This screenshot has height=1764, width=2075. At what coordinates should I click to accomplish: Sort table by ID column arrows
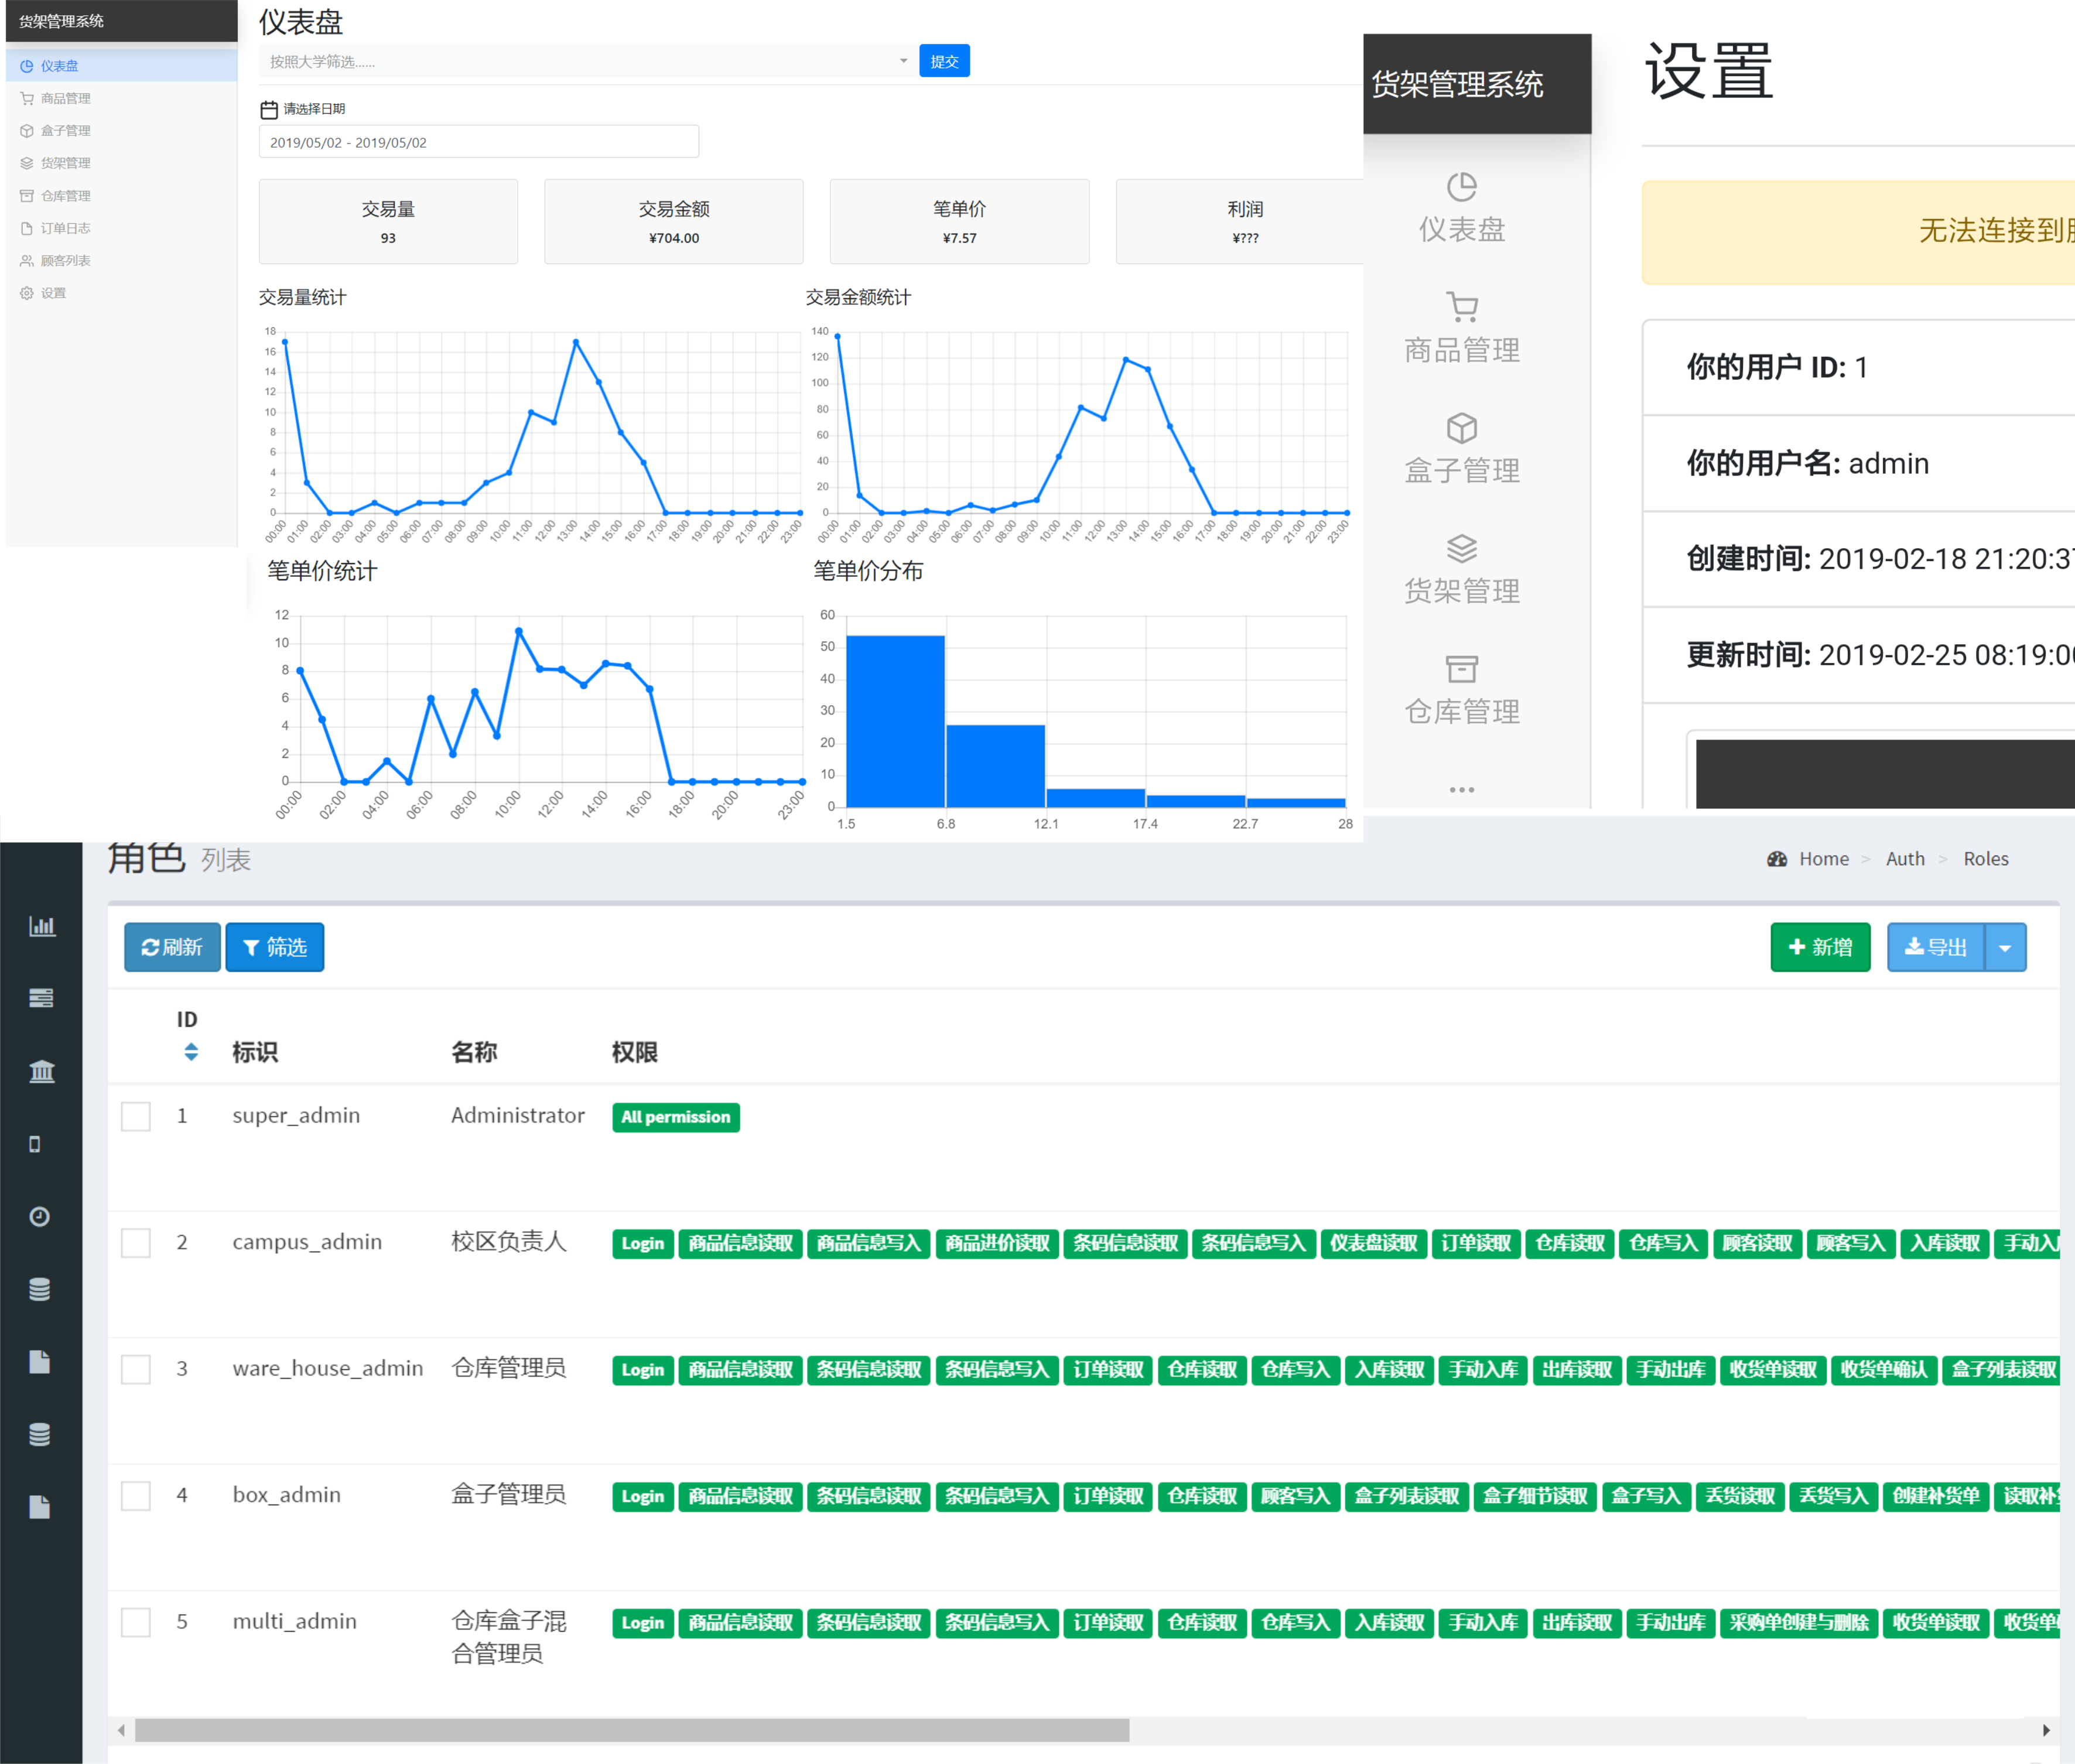click(x=190, y=1052)
